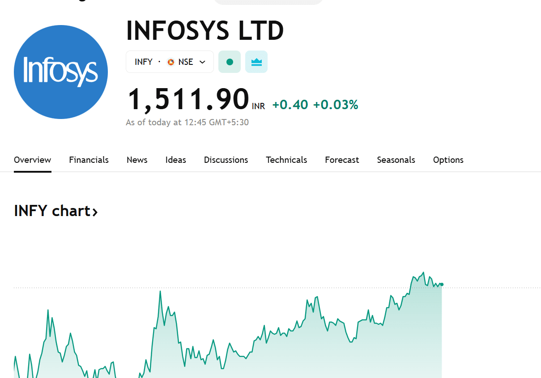The image size is (541, 378).
Task: Click the green market open status indicator
Action: pyautogui.click(x=230, y=62)
